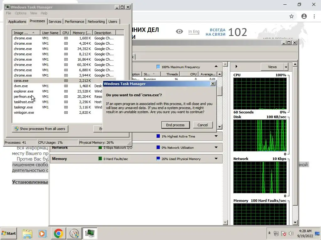Select the winlogon.exe process row
The height and width of the screenshot is (240, 321).
(x=58, y=112)
